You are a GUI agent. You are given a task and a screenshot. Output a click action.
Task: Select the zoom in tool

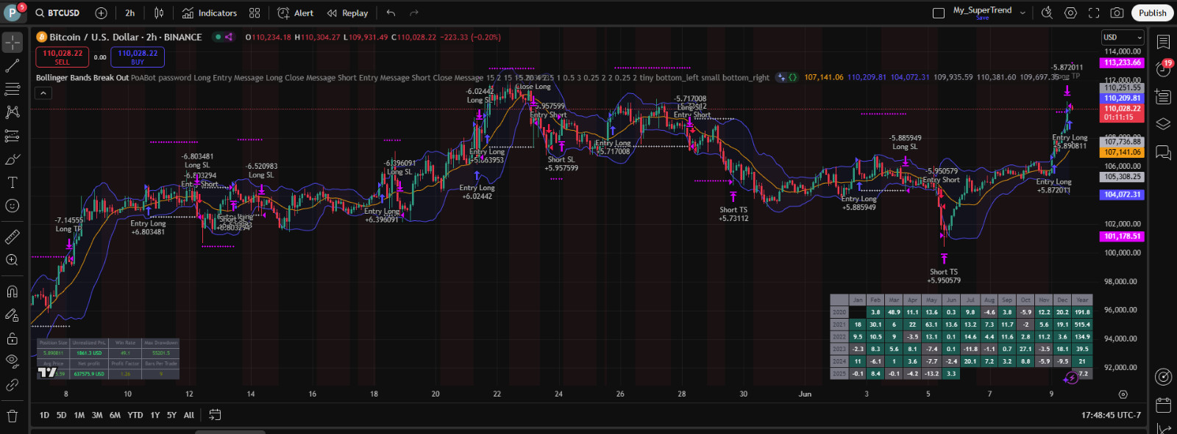[13, 260]
